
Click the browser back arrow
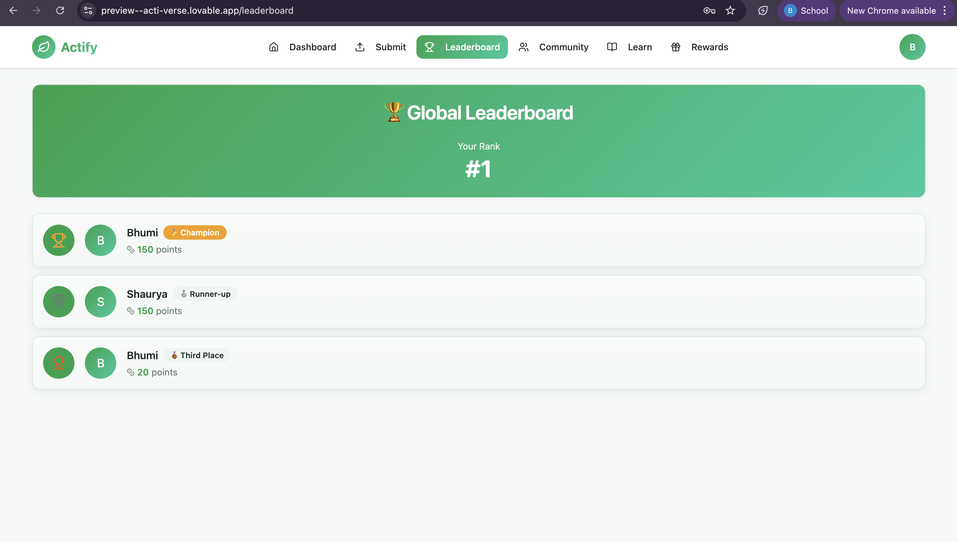coord(13,10)
